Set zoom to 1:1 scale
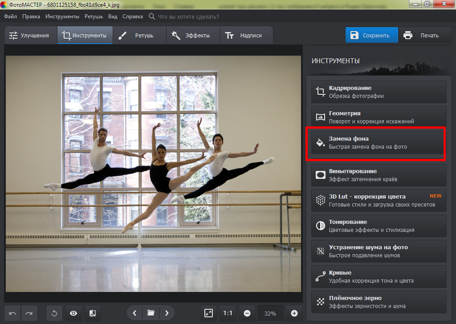This screenshot has width=456, height=324. (228, 313)
